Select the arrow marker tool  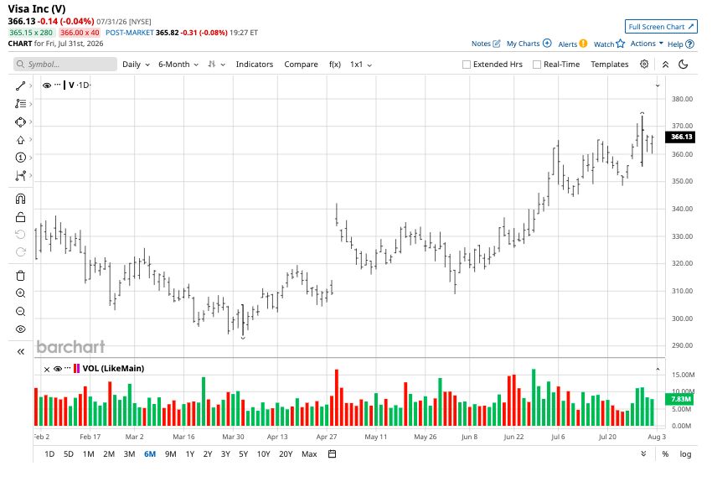click(x=20, y=140)
